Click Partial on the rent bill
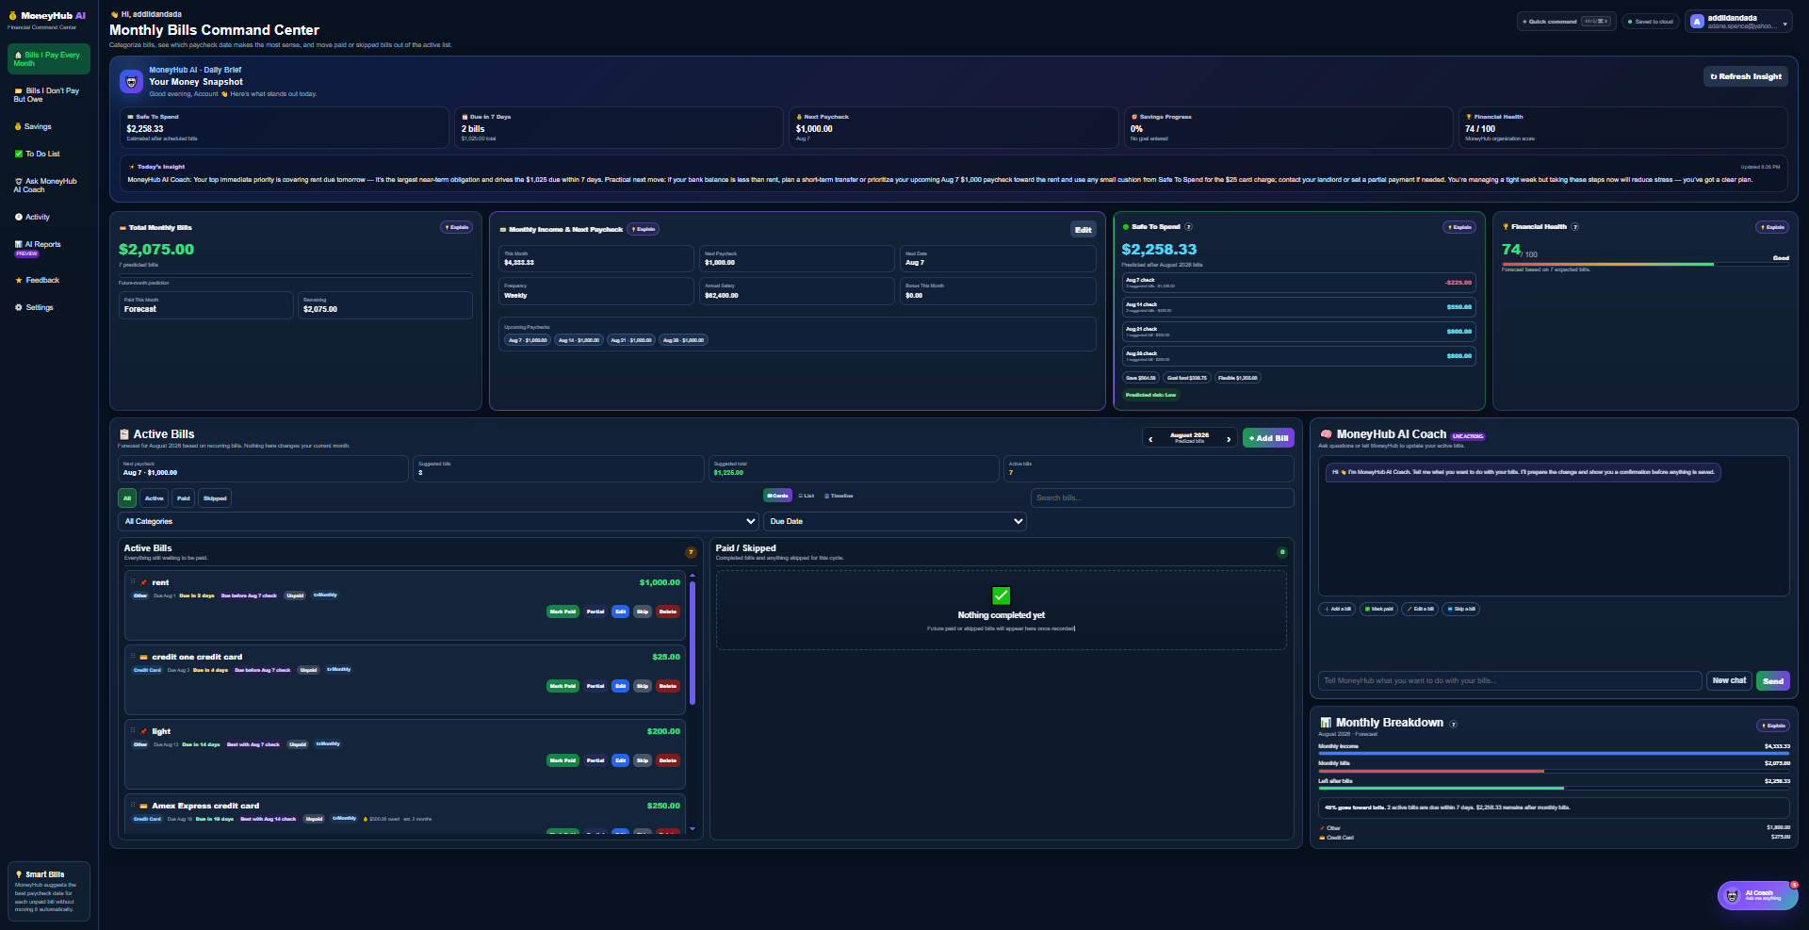The image size is (1809, 930). tap(595, 612)
